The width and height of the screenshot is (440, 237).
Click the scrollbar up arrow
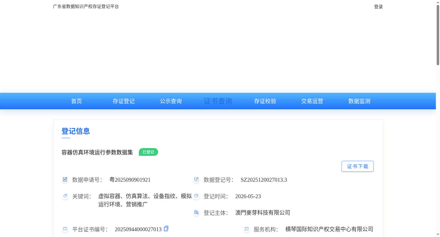[x=438, y=2]
